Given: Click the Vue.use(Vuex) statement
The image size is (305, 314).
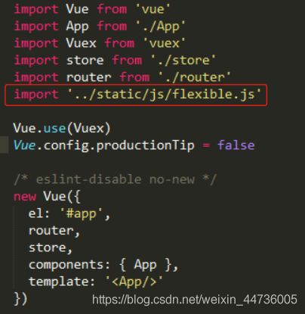Looking at the screenshot, I should pyautogui.click(x=62, y=129).
